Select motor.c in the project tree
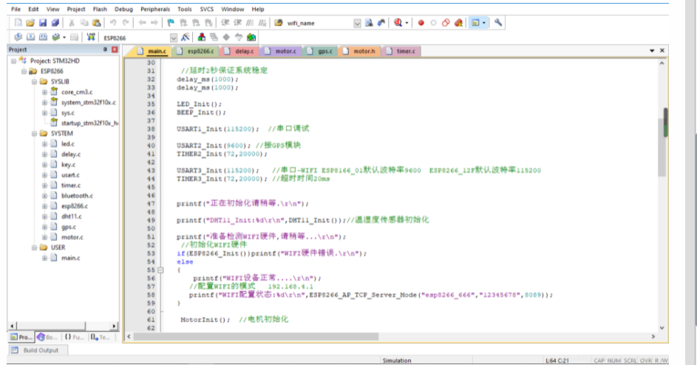 click(72, 237)
